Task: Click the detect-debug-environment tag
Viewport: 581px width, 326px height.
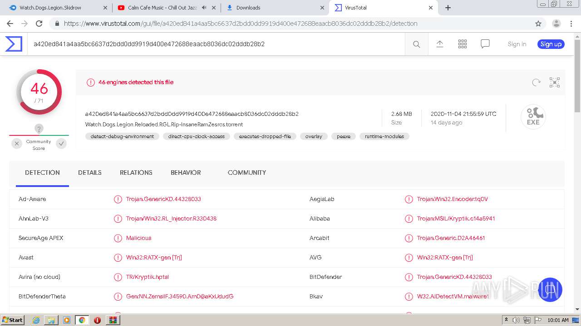Action: [x=122, y=136]
